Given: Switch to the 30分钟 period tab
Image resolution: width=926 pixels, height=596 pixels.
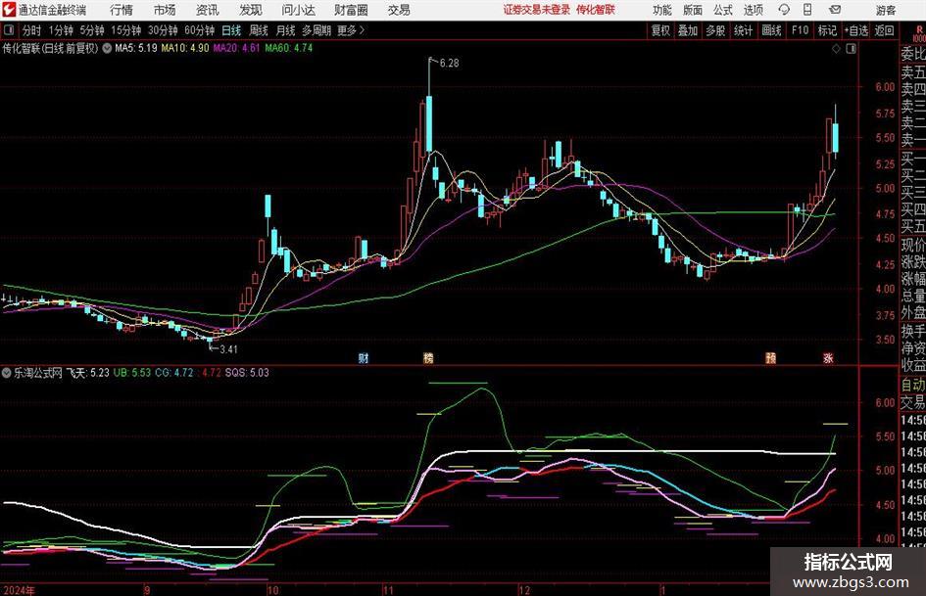Looking at the screenshot, I should pyautogui.click(x=163, y=30).
